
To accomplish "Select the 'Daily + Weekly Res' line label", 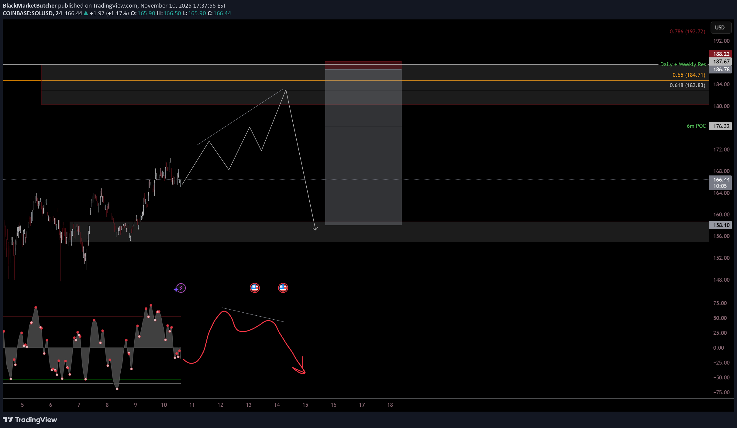I will click(x=683, y=64).
